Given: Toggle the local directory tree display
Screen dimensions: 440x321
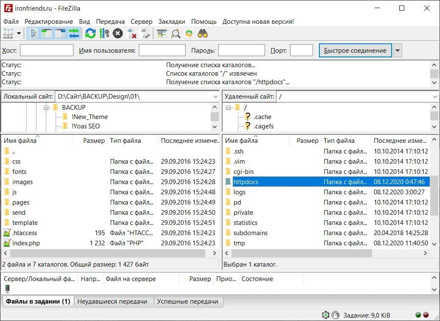Looking at the screenshot, I should [x=47, y=34].
